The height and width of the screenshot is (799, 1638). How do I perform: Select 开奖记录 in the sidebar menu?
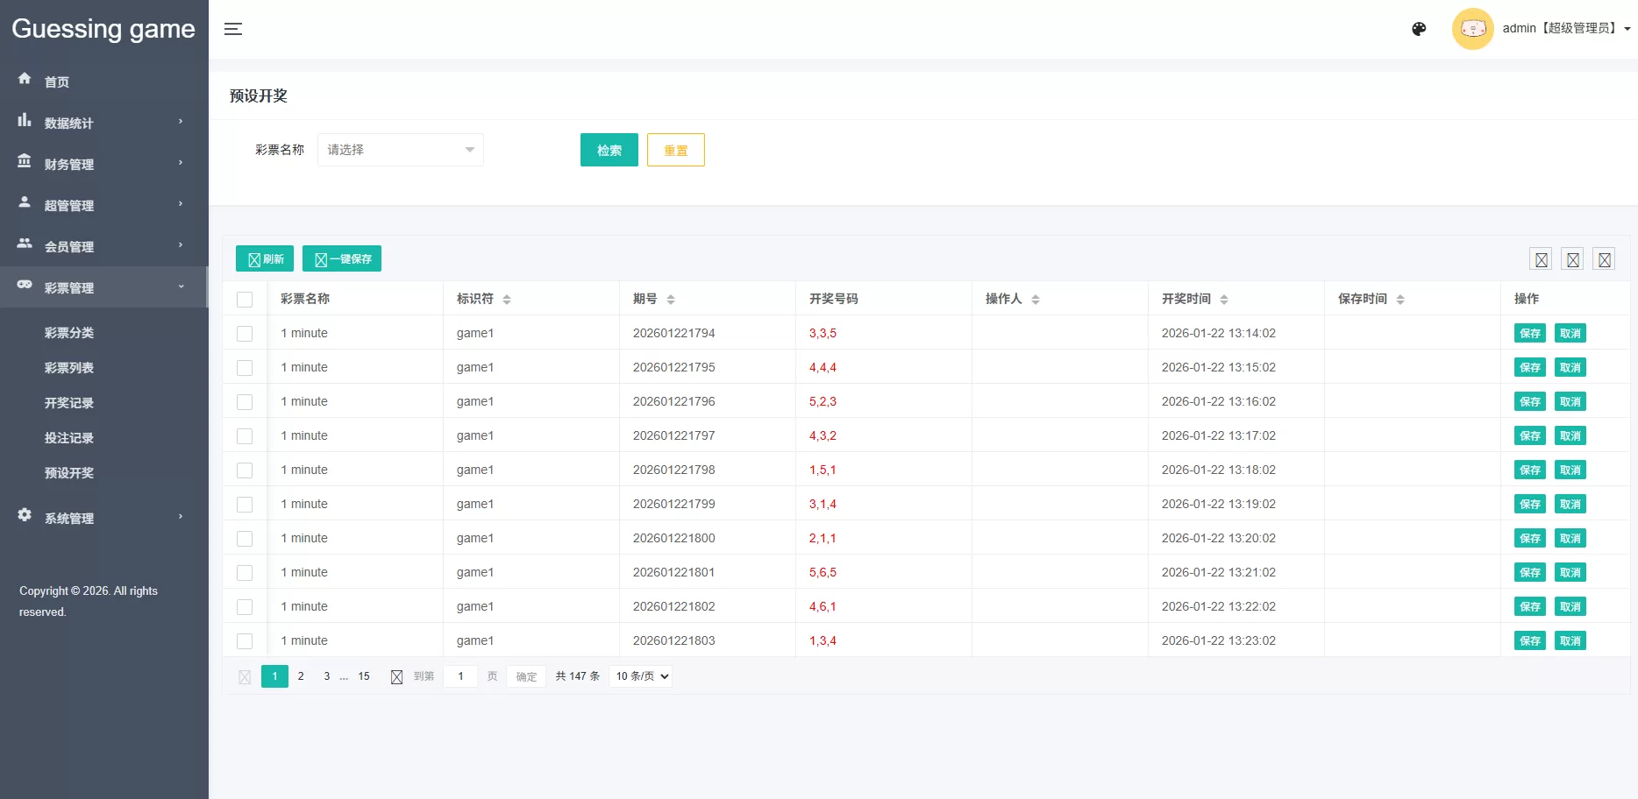point(69,402)
